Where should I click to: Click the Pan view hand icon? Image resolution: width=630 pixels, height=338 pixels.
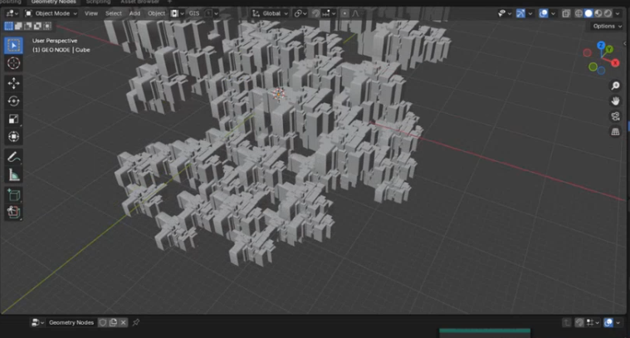tap(615, 100)
